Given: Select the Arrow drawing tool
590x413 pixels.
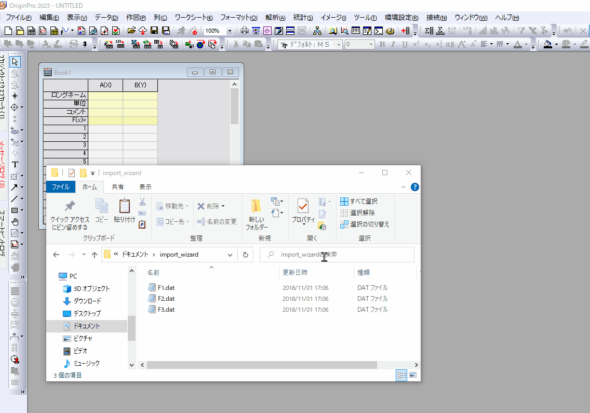Looking at the screenshot, I should (15, 187).
